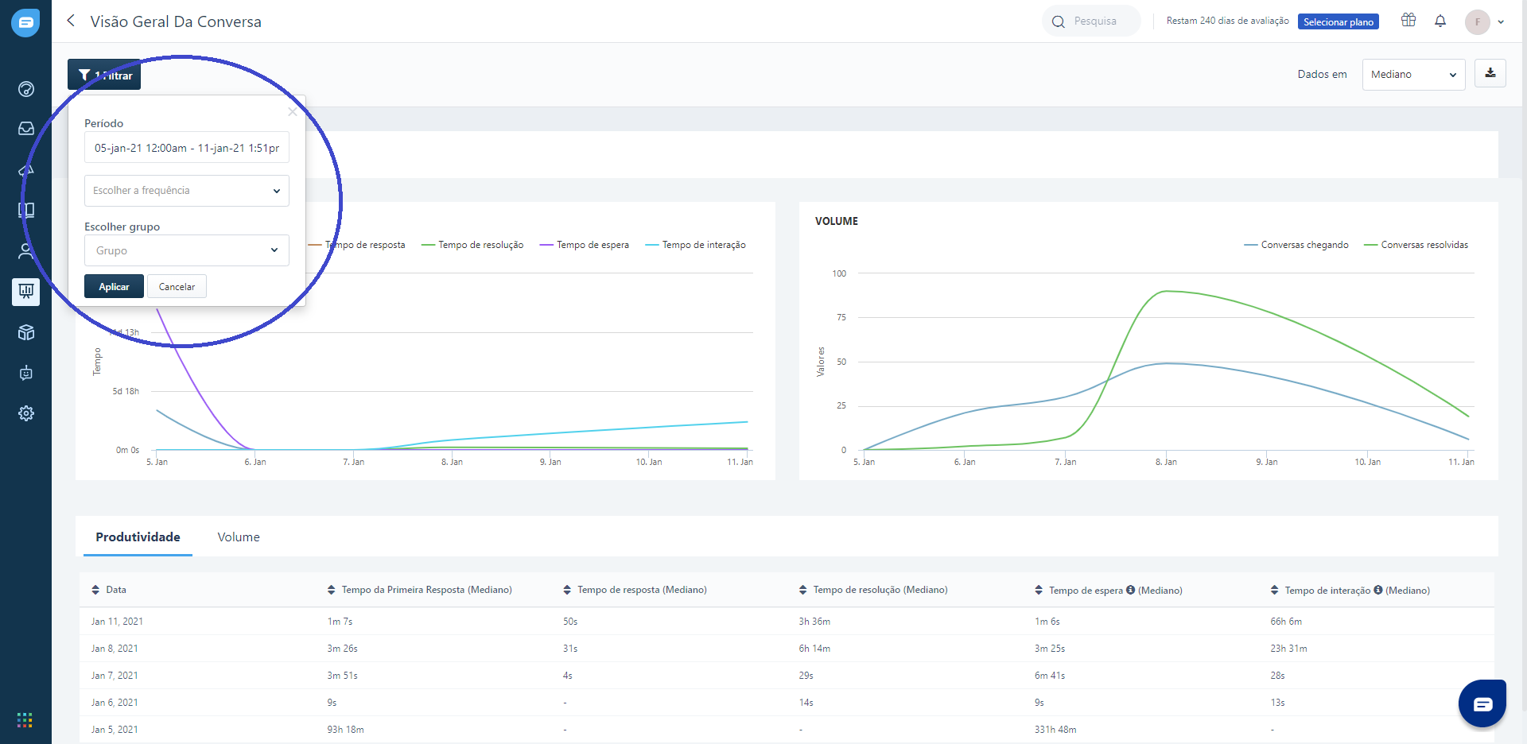Open the notifications bell

1440,21
